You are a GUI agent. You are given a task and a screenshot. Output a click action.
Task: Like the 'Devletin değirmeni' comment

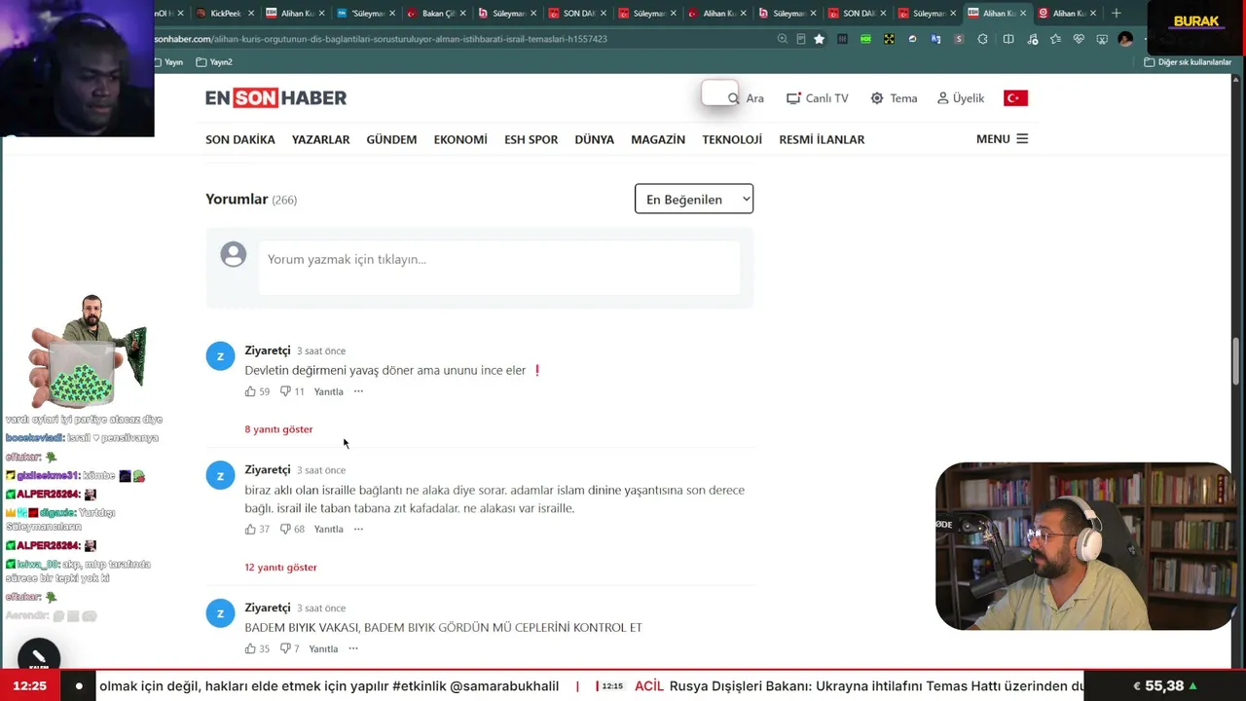click(250, 391)
